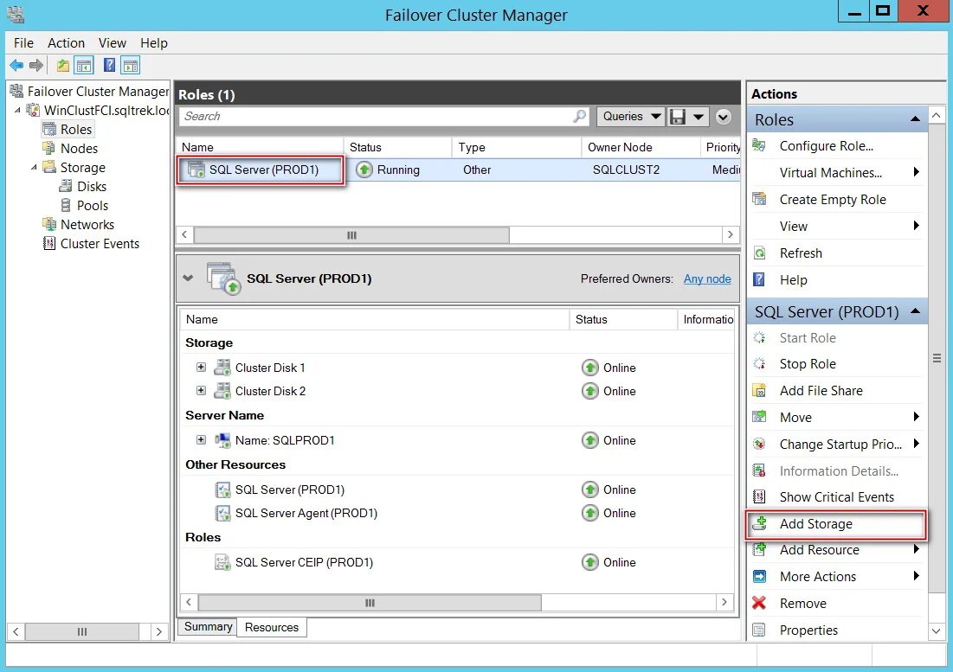Viewport: 953px width, 672px height.
Task: Click the SQL Server CEIP (PROD1) icon
Action: pos(222,562)
